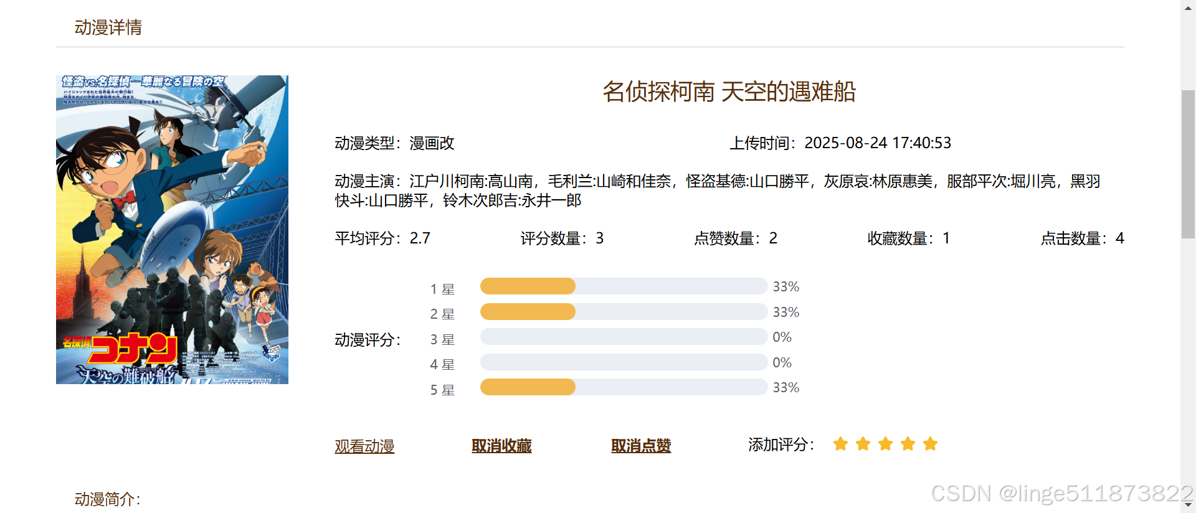This screenshot has width=1196, height=513.
Task: Click the 2 星 rating progress bar
Action: (624, 311)
